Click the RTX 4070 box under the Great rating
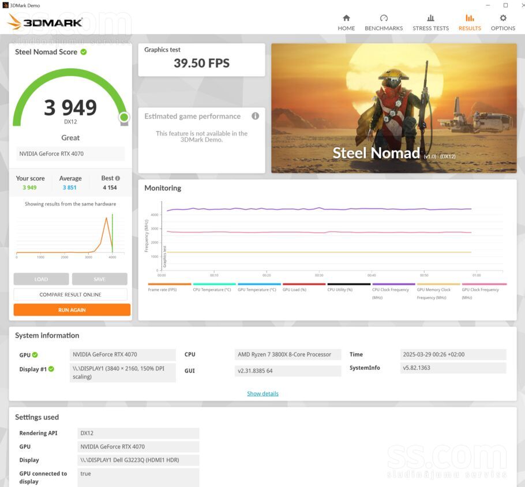 click(70, 153)
